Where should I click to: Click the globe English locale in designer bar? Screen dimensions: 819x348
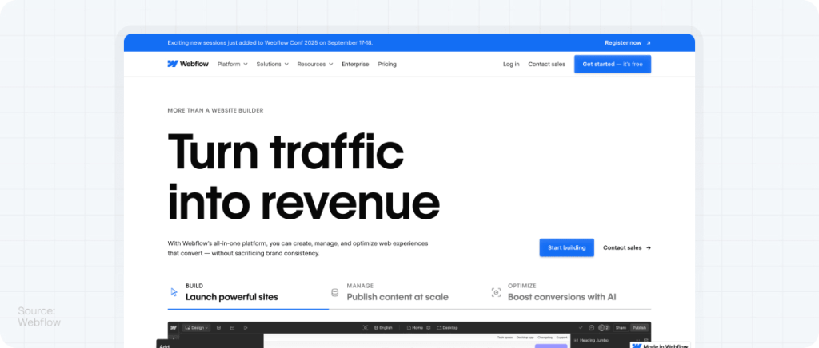pos(379,327)
